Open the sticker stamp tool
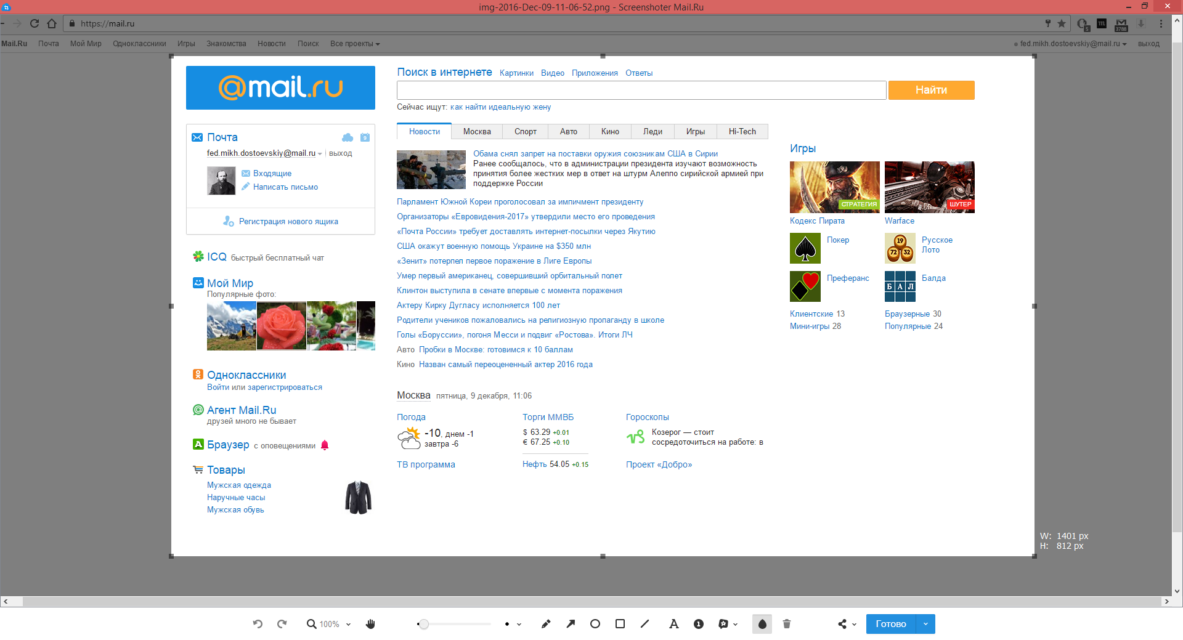1183x640 pixels. click(723, 624)
